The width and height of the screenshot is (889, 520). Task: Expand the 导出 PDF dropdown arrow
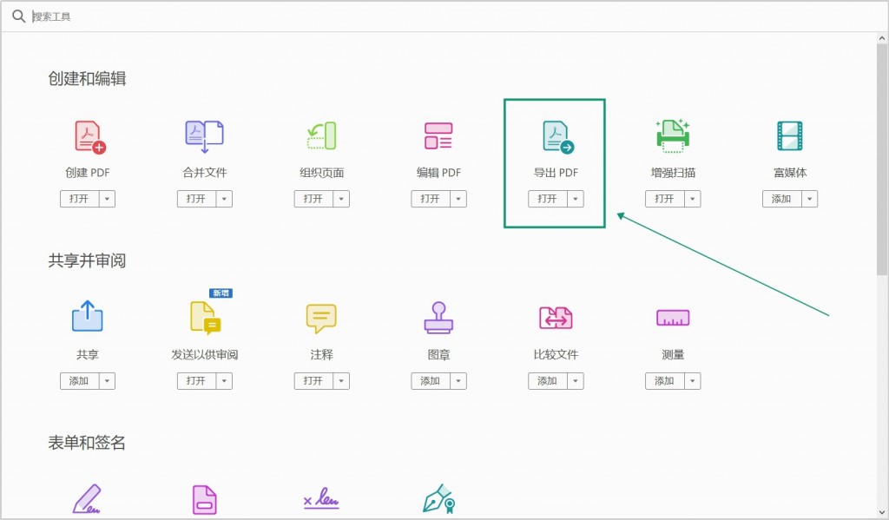pyautogui.click(x=576, y=199)
